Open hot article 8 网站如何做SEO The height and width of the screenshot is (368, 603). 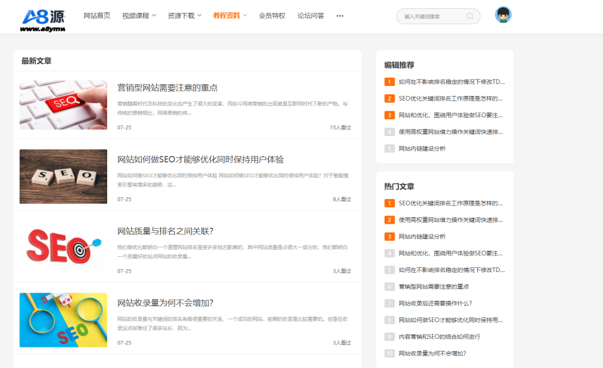pos(450,320)
